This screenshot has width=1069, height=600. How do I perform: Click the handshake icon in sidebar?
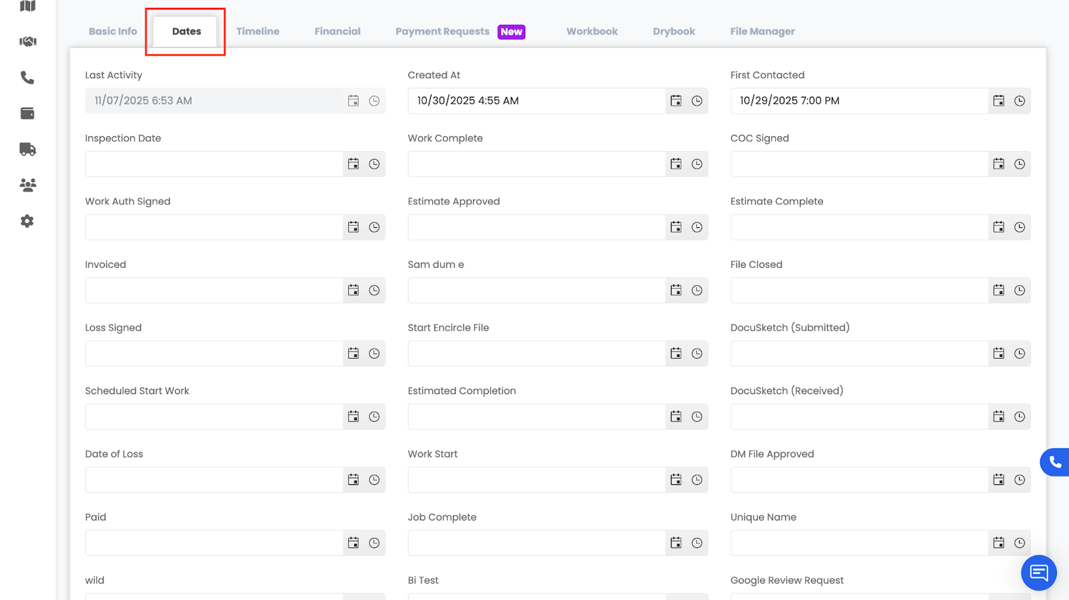point(27,41)
